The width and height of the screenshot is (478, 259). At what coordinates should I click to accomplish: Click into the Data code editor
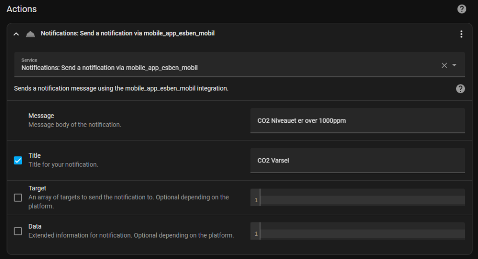click(x=362, y=233)
